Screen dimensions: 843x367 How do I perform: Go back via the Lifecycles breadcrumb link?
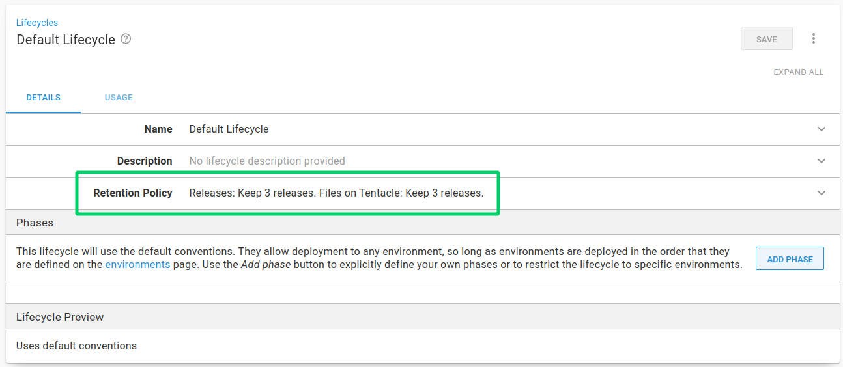point(37,23)
